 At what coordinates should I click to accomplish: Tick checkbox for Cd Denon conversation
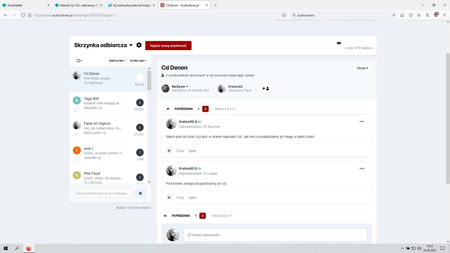[77, 85]
